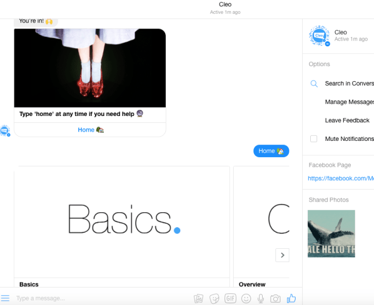The height and width of the screenshot is (305, 374).
Task: Click in the Type a message field
Action: [x=99, y=299]
